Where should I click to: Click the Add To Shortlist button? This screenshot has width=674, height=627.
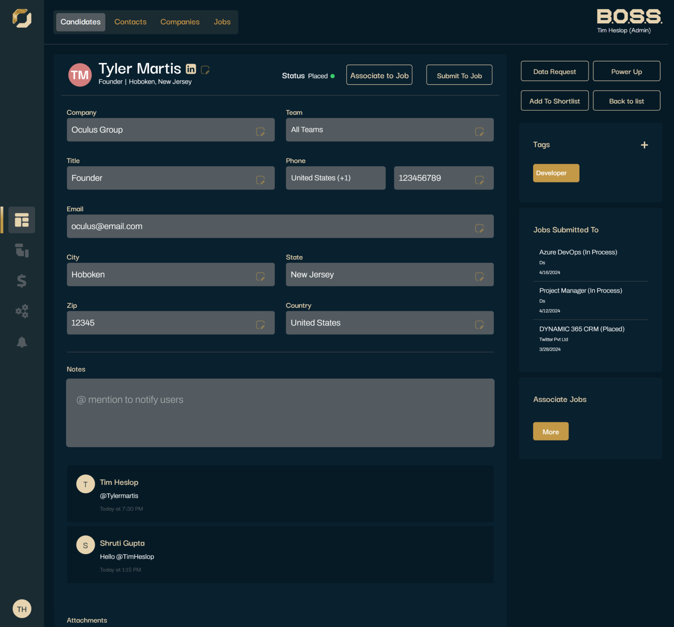pos(554,101)
